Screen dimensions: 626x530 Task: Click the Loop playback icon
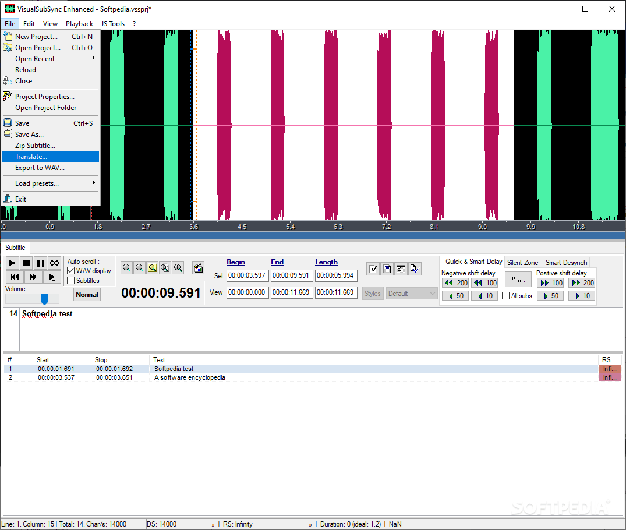click(54, 263)
